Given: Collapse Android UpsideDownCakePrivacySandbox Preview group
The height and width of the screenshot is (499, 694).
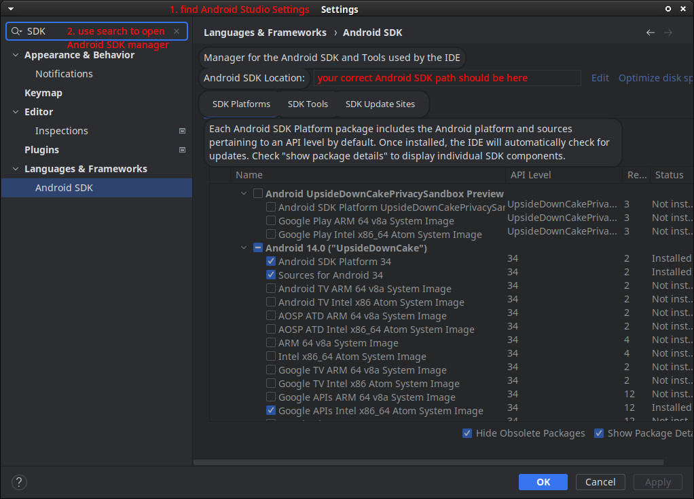Looking at the screenshot, I should point(244,194).
